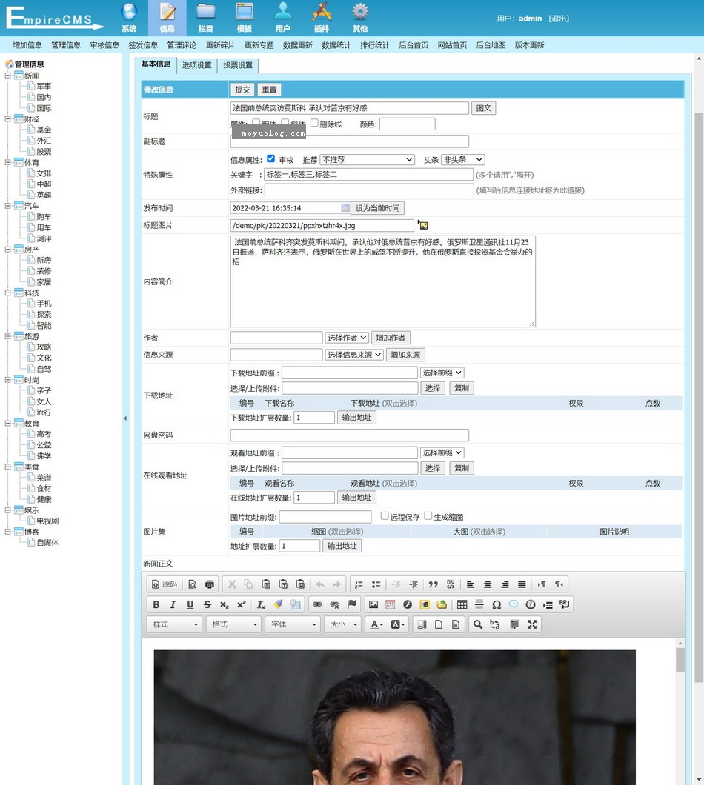Open the 系统 top menu
704x785 pixels.
click(x=129, y=18)
